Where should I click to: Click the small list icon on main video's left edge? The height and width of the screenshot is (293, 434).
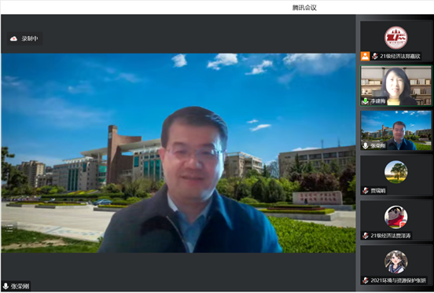9,228
